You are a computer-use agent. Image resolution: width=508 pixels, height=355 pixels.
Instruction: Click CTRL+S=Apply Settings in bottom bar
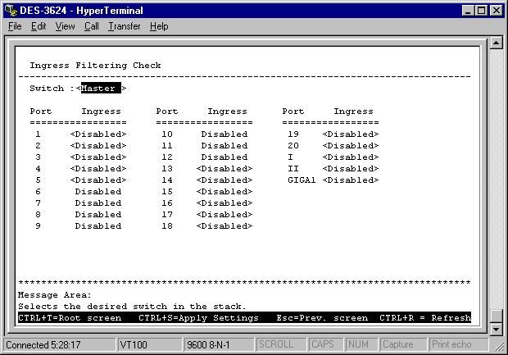[198, 317]
